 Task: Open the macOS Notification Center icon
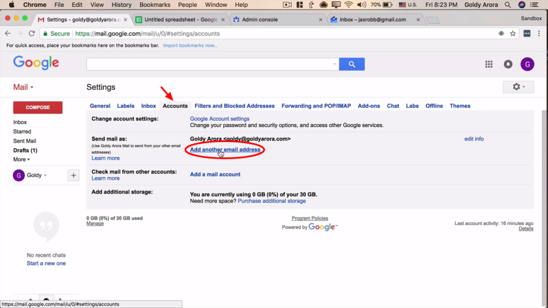point(534,5)
